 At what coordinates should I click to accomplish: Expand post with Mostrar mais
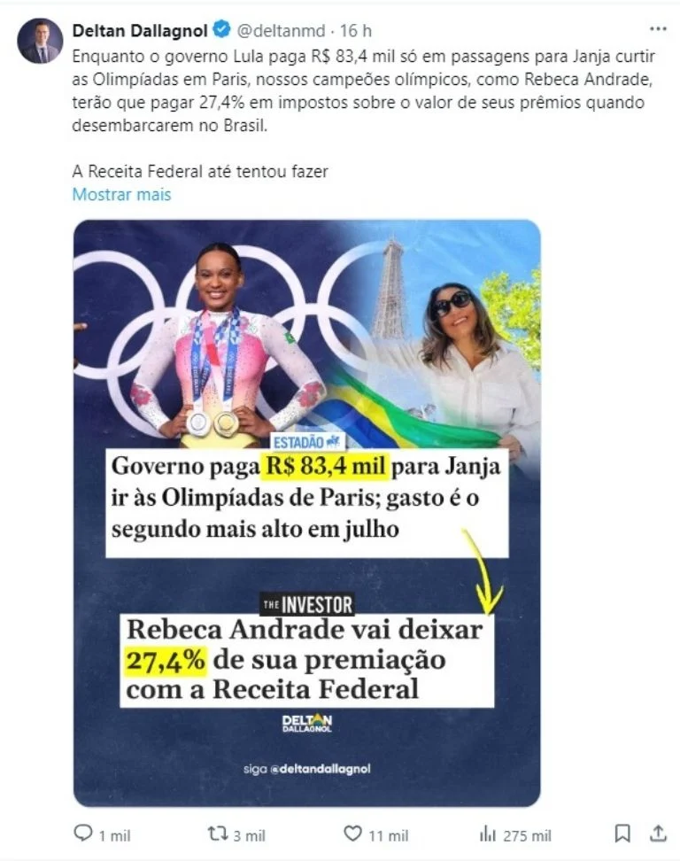[x=122, y=194]
